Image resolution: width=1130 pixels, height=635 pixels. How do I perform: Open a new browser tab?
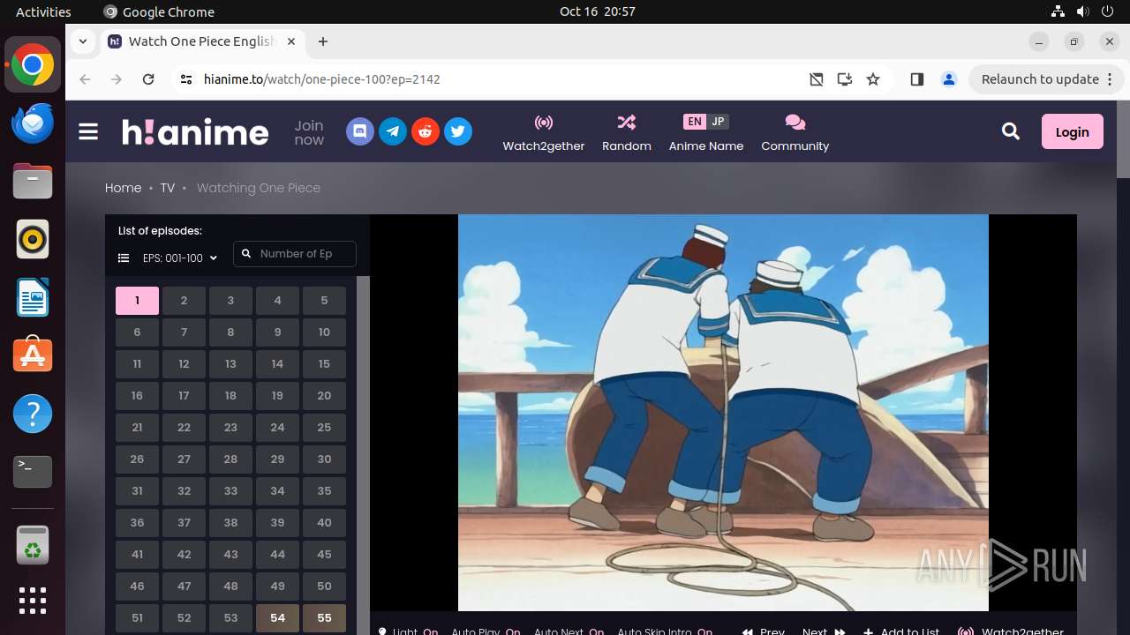pos(323,41)
